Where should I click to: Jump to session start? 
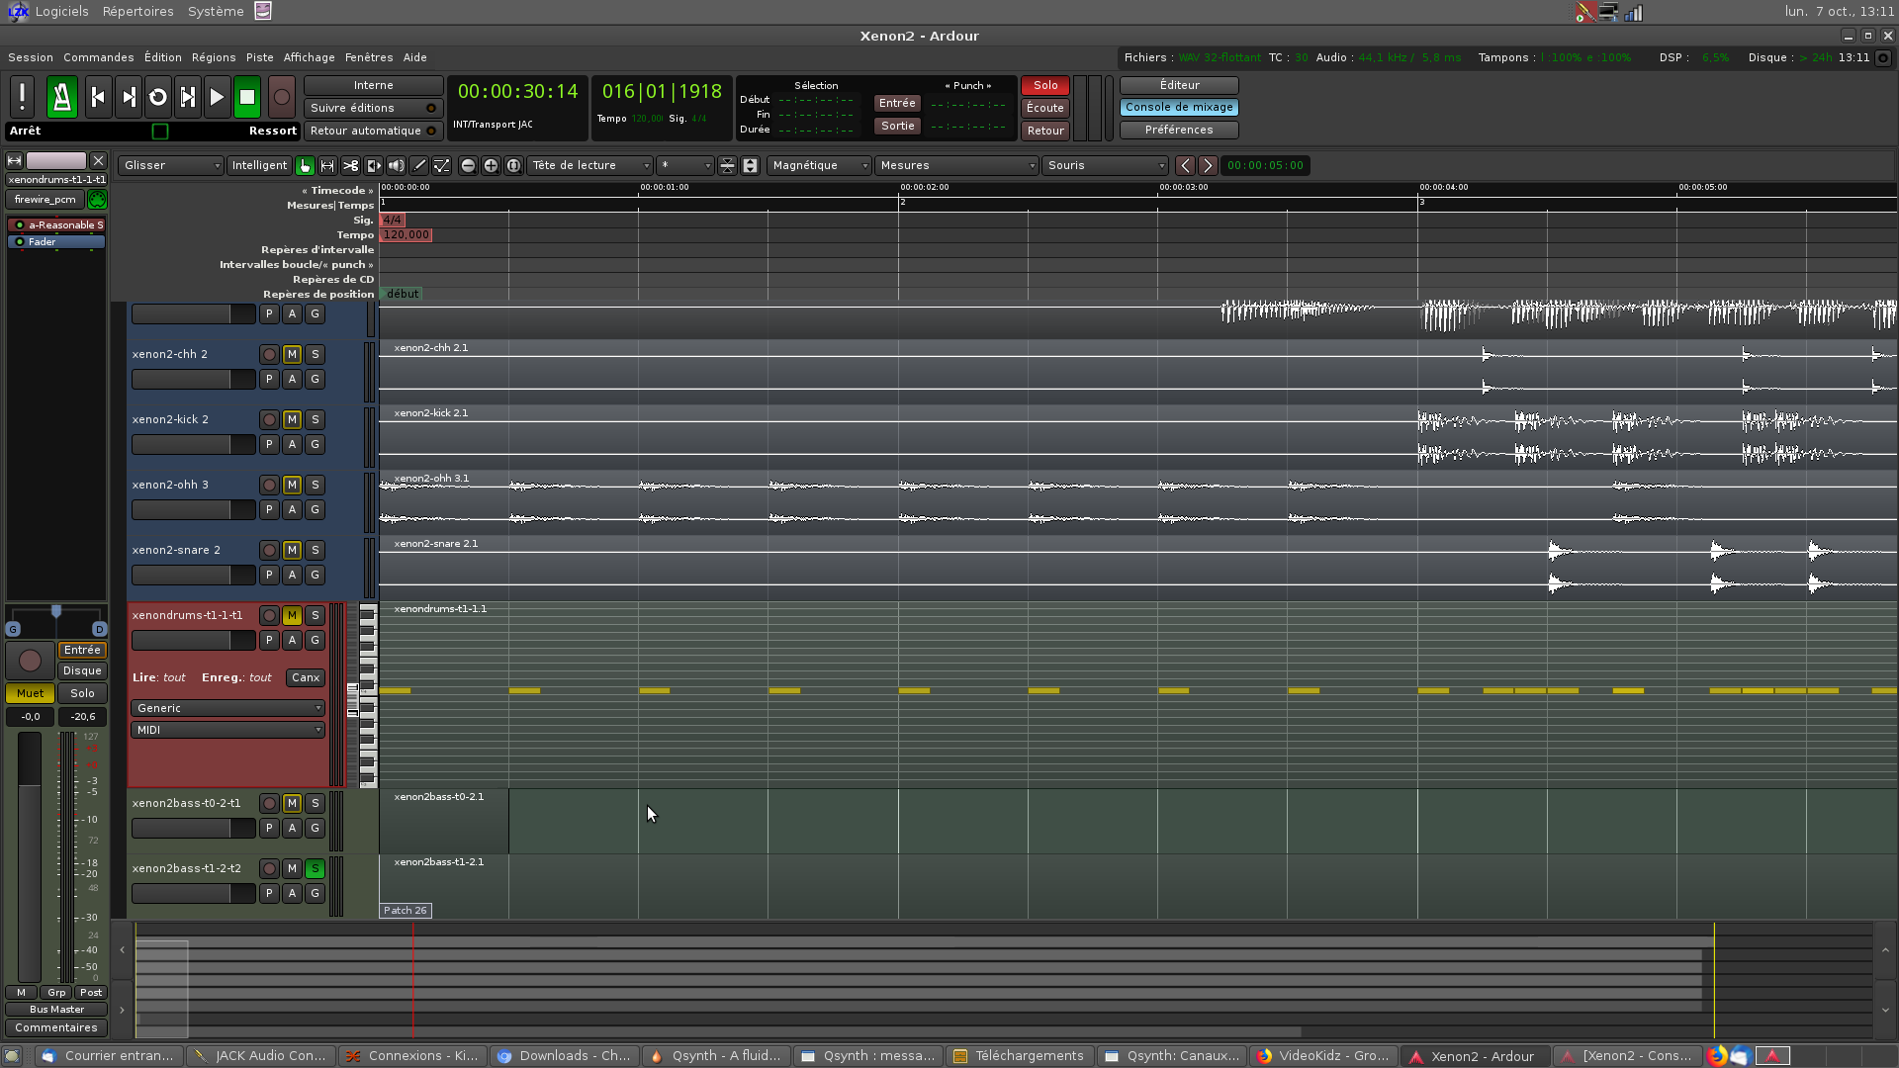click(98, 97)
